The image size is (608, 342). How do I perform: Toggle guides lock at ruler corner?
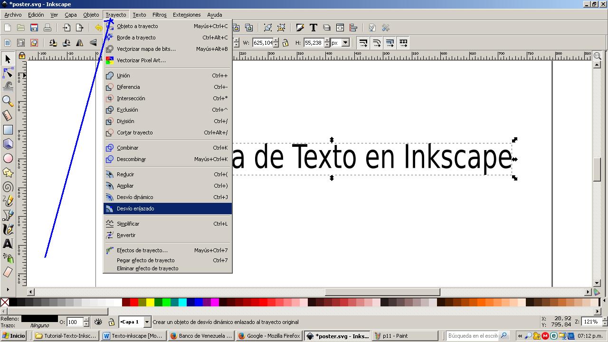point(21,56)
